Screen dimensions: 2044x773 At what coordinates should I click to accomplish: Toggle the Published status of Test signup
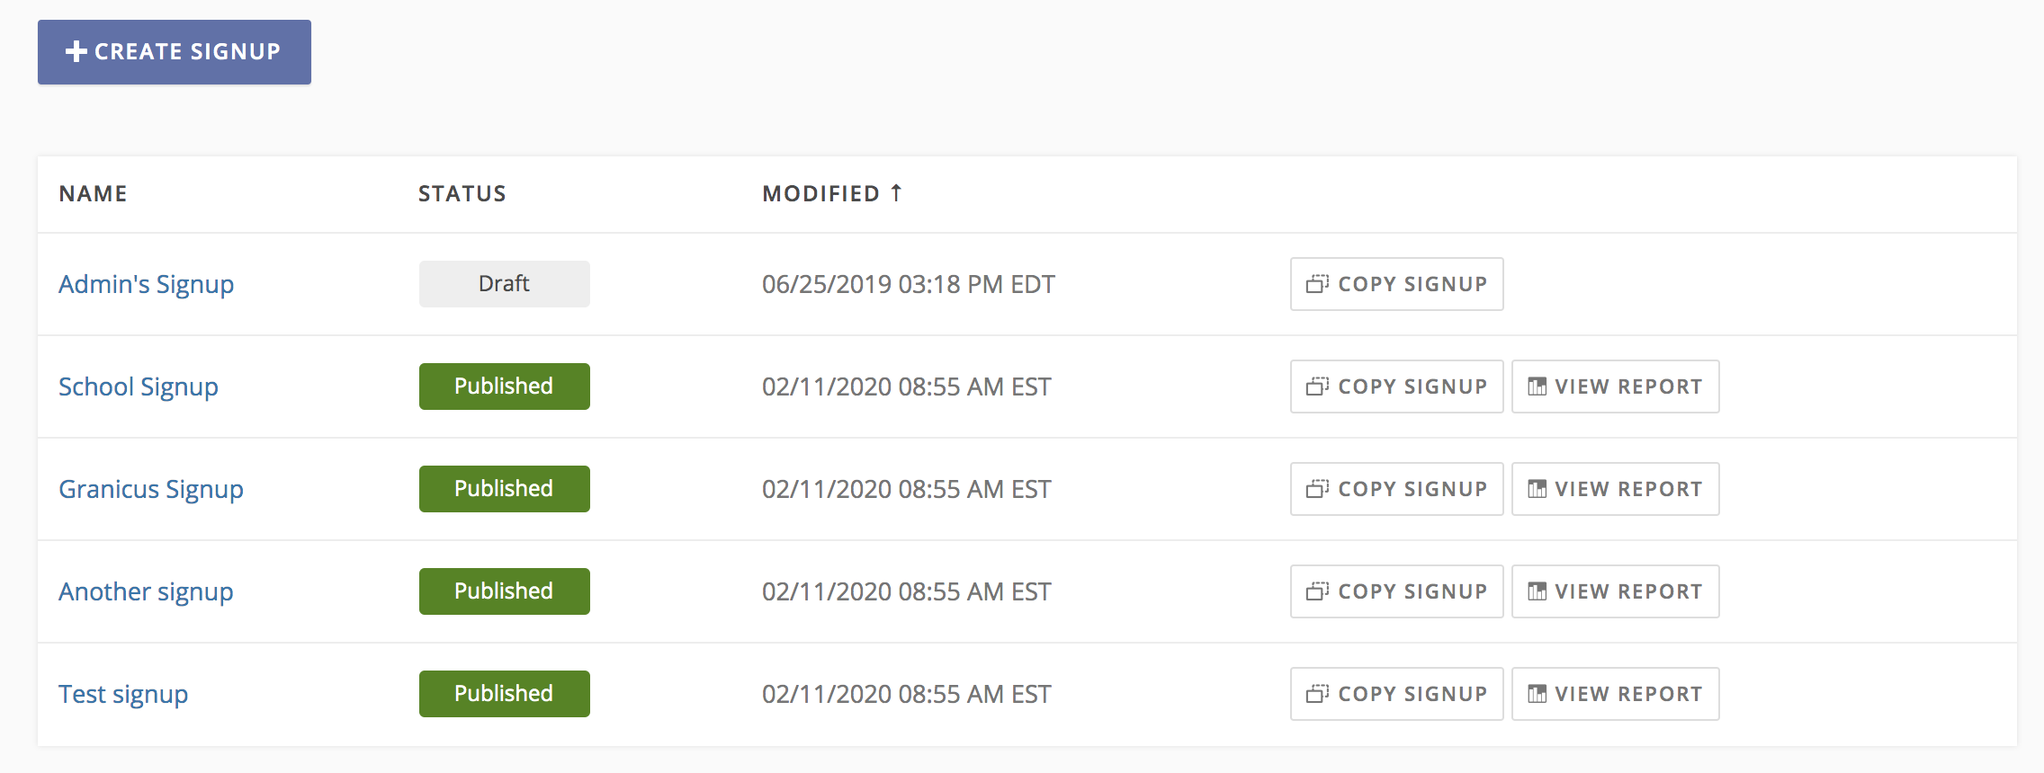coord(504,693)
